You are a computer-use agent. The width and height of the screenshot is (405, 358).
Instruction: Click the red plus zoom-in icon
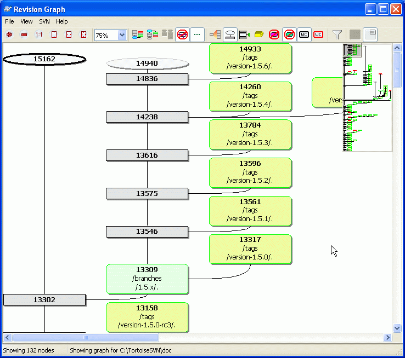pos(9,34)
